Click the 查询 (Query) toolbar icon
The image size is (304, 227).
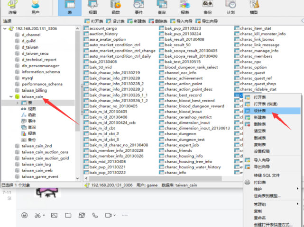[x=161, y=7]
